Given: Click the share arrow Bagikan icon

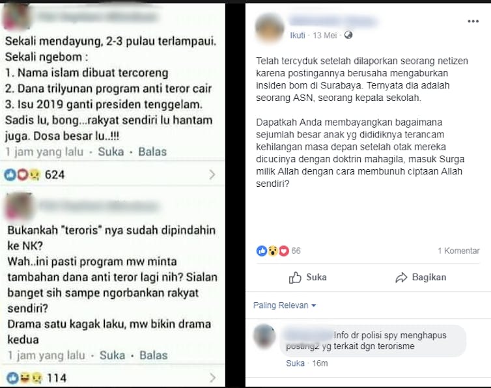Looking at the screenshot, I should (x=401, y=277).
